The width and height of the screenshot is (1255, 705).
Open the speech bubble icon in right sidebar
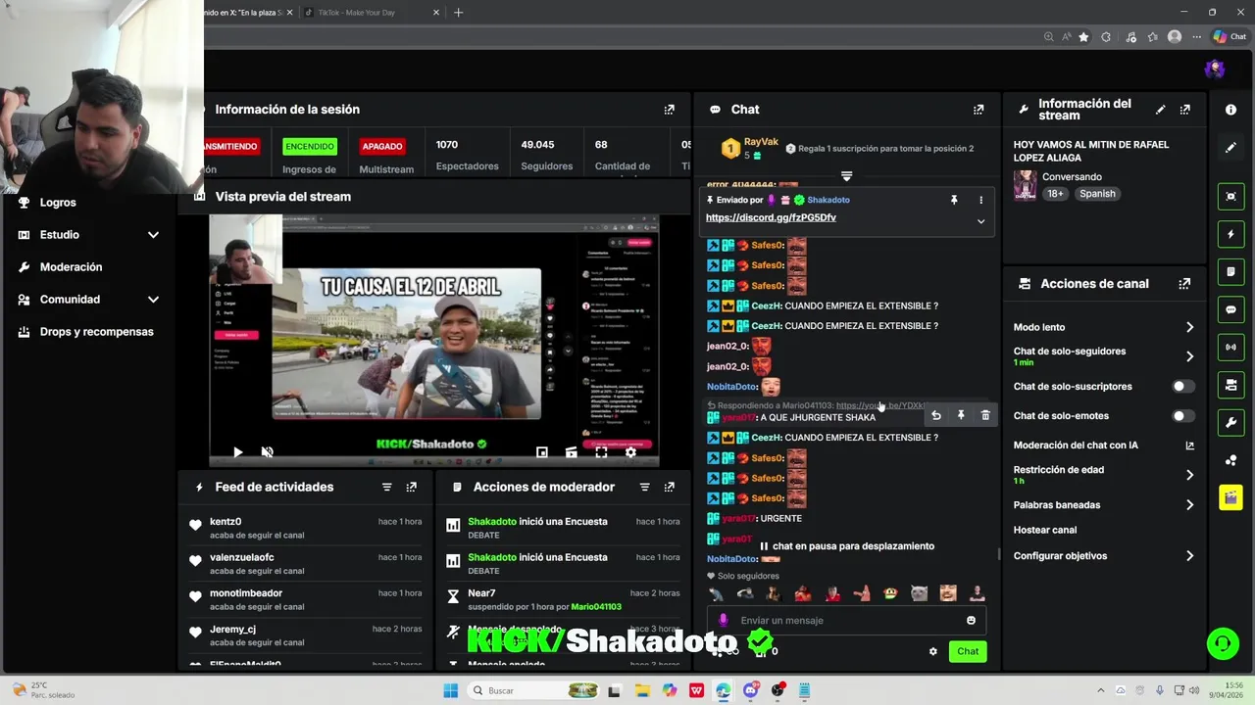click(1231, 309)
